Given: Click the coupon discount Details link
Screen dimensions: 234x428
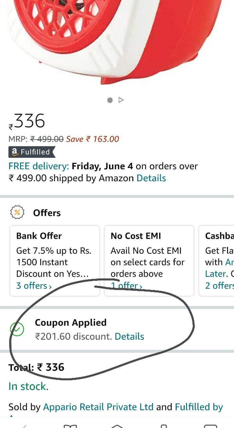Looking at the screenshot, I should pos(130,337).
